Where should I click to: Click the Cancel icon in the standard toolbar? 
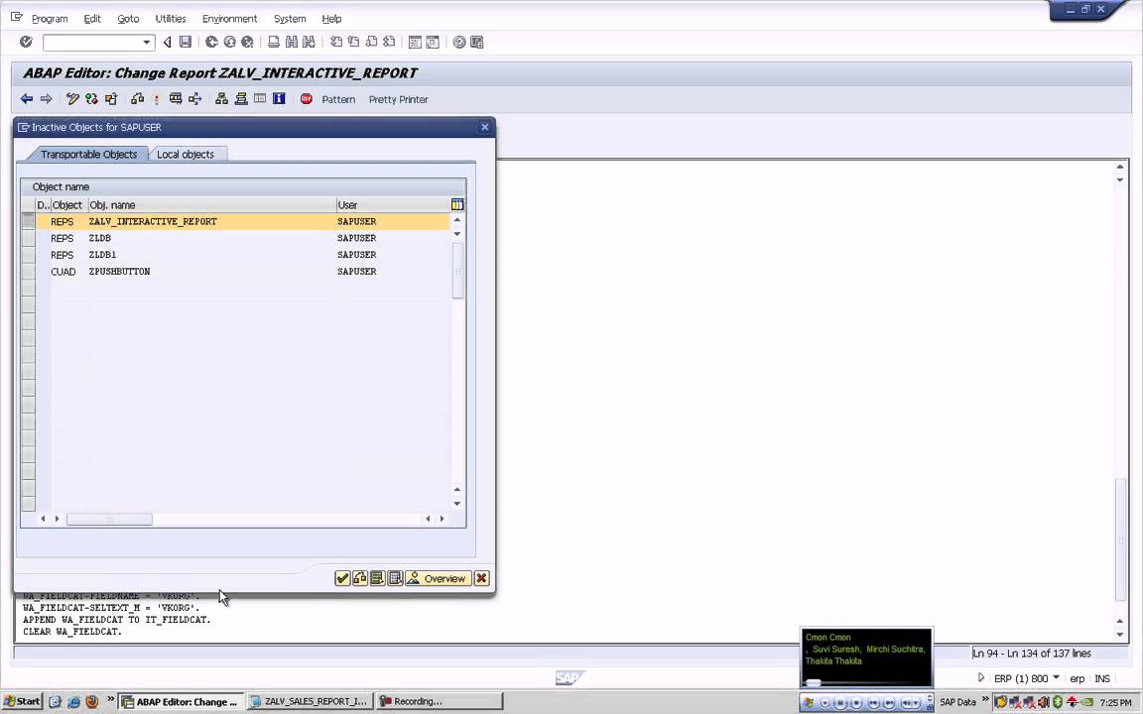[248, 43]
